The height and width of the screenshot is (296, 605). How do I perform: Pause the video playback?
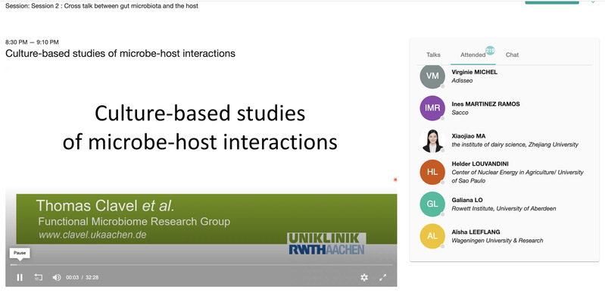pyautogui.click(x=20, y=277)
